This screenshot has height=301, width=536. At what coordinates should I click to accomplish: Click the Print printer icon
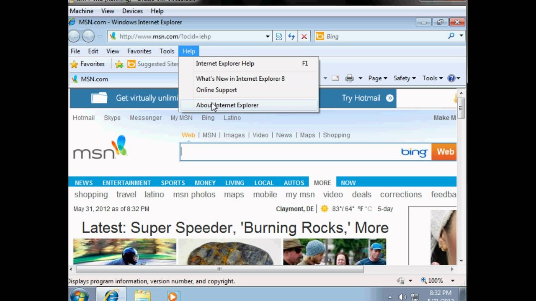pyautogui.click(x=349, y=78)
